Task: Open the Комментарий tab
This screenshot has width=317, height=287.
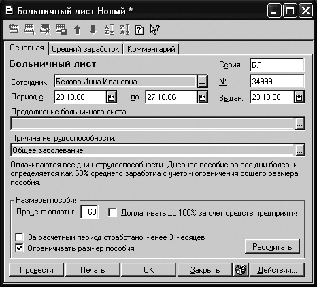Action: click(x=151, y=49)
